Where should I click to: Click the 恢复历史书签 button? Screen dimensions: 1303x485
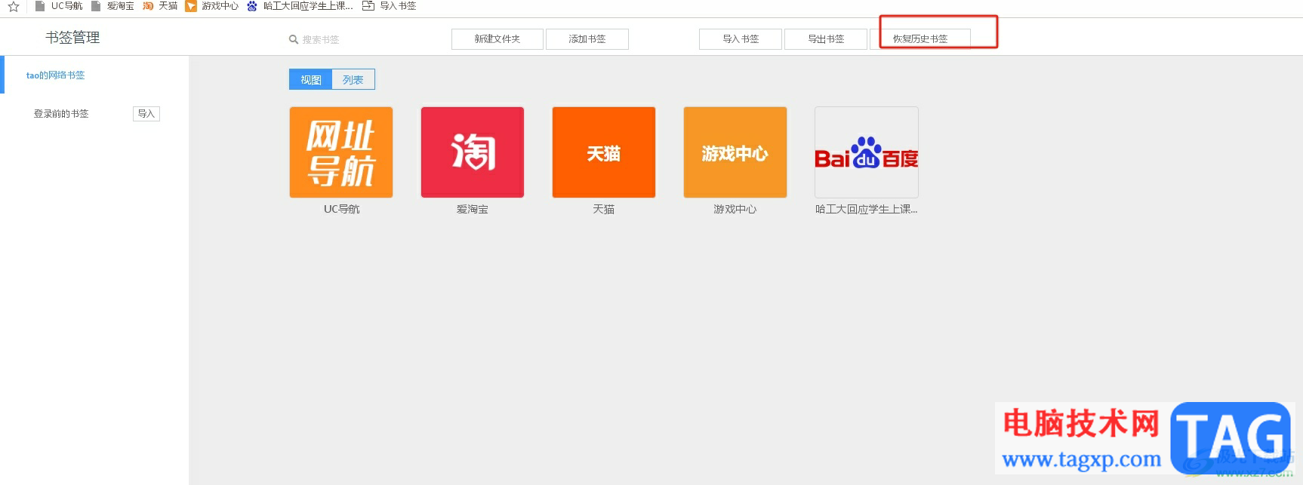[x=920, y=39]
